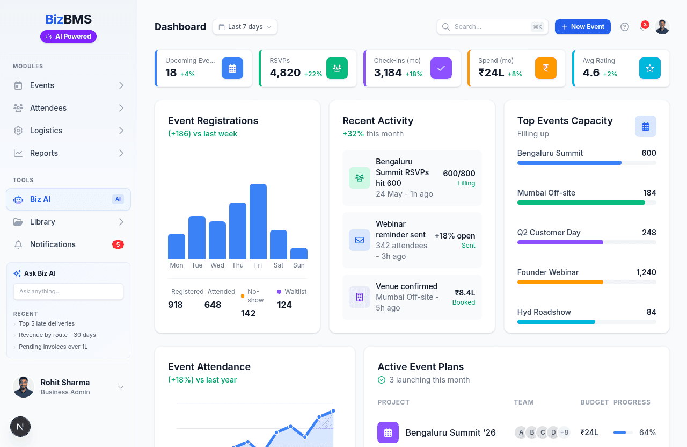
Task: Open the Last 7 days dropdown
Action: [245, 27]
